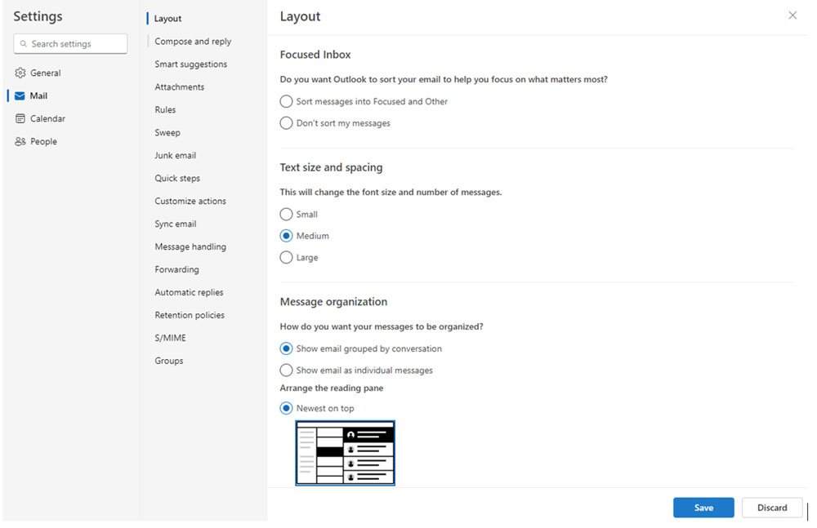This screenshot has width=817, height=528.
Task: Click the Calendar icon in sidebar
Action: [20, 118]
